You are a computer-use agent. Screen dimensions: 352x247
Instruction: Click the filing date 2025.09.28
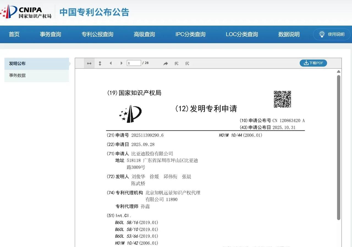tap(143, 145)
